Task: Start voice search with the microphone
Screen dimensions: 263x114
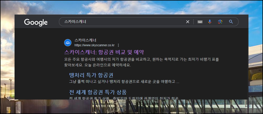Action: click(x=210, y=22)
